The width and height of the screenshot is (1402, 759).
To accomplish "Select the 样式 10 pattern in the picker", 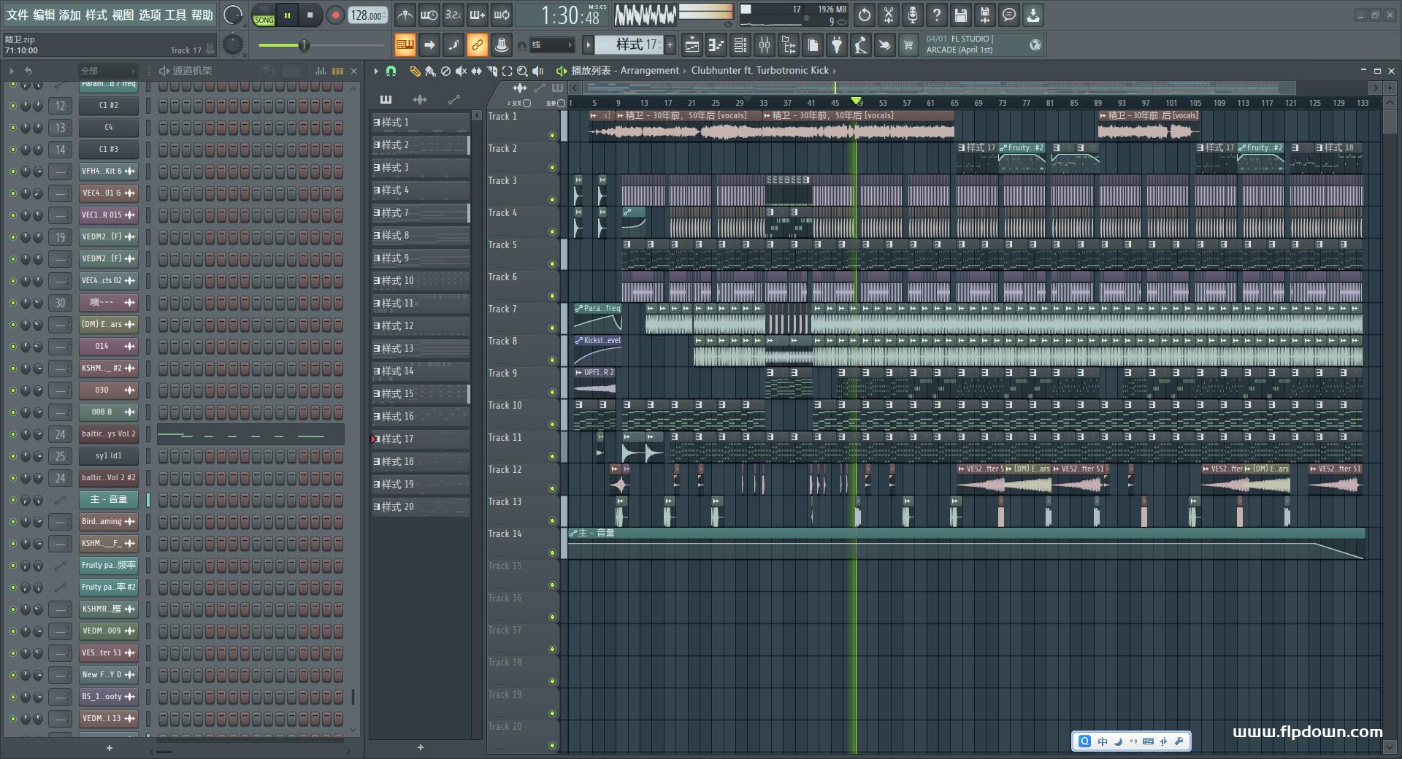I will click(x=421, y=281).
